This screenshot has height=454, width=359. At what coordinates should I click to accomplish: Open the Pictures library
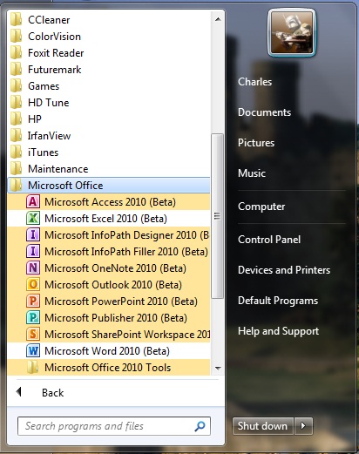[256, 143]
